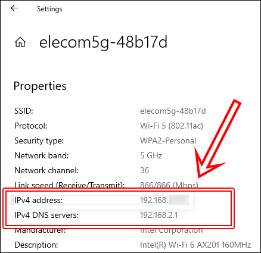The width and height of the screenshot is (261, 253).
Task: Select the WPA2-Personal value
Action: 168,140
